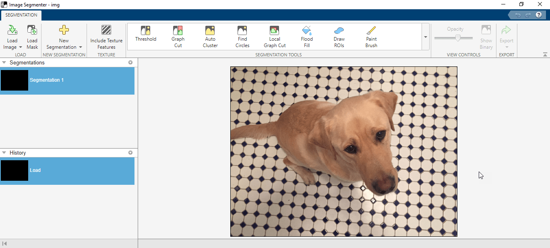Select the Threshold segmentation tool
The image size is (550, 248).
[146, 36]
